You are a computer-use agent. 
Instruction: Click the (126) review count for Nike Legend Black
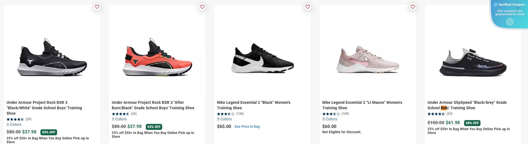pyautogui.click(x=240, y=114)
